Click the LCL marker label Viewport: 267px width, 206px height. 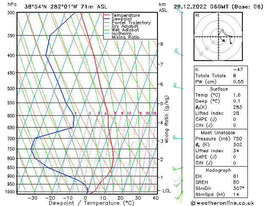coord(166,191)
